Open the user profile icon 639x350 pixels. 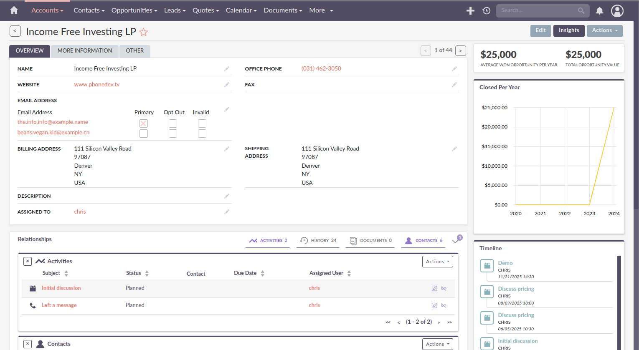(x=617, y=10)
